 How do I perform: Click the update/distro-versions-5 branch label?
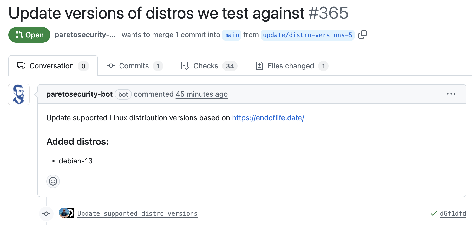click(307, 35)
